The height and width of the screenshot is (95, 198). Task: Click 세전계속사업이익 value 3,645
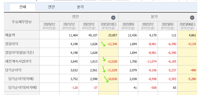pyautogui.click(x=74, y=61)
